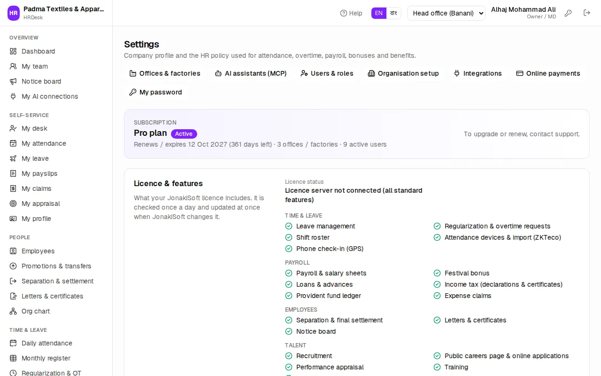Open the Head office (Banani) dropdown
This screenshot has height=376, width=601.
point(446,13)
